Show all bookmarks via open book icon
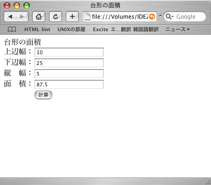The height and width of the screenshot is (185, 211). pos(12,29)
